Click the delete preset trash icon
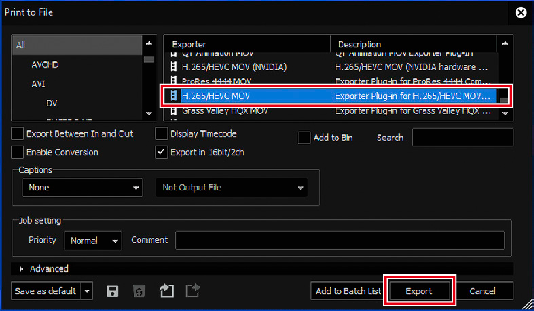This screenshot has height=311, width=534. 139,291
